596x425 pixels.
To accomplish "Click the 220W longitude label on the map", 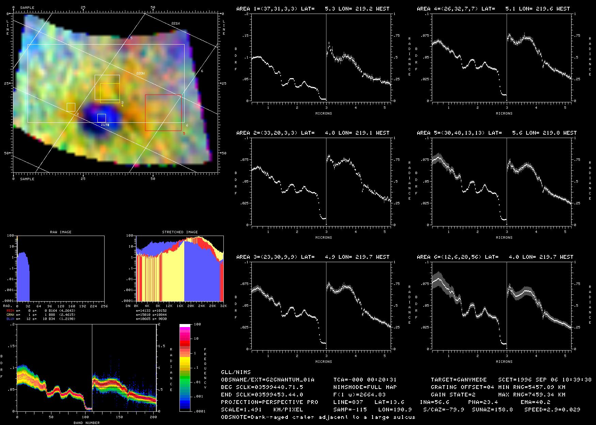I will [140, 73].
